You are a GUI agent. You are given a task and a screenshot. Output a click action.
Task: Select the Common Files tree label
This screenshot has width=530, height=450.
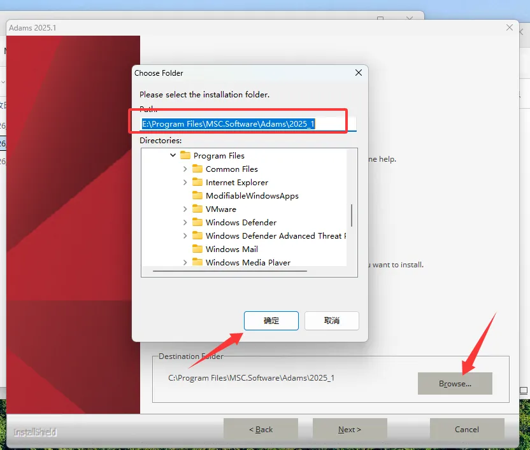231,169
